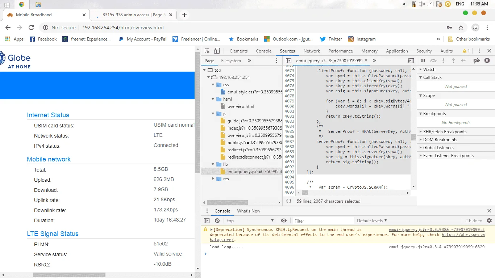Clear the console
The height and width of the screenshot is (278, 495).
(x=217, y=221)
